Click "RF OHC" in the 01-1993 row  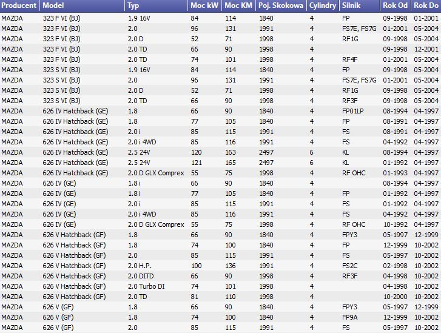tap(354, 173)
